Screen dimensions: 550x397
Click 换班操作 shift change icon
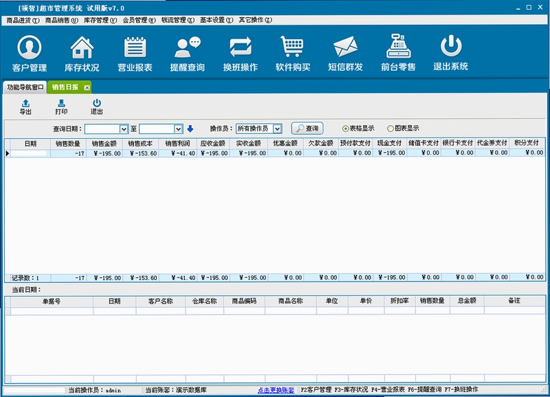240,54
